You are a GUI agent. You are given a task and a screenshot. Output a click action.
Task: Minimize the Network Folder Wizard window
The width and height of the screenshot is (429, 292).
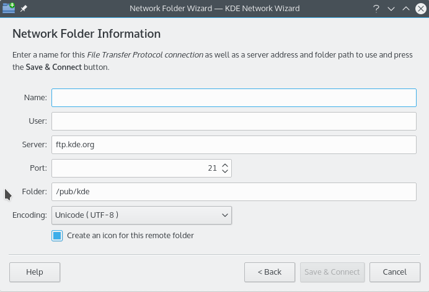391,9
